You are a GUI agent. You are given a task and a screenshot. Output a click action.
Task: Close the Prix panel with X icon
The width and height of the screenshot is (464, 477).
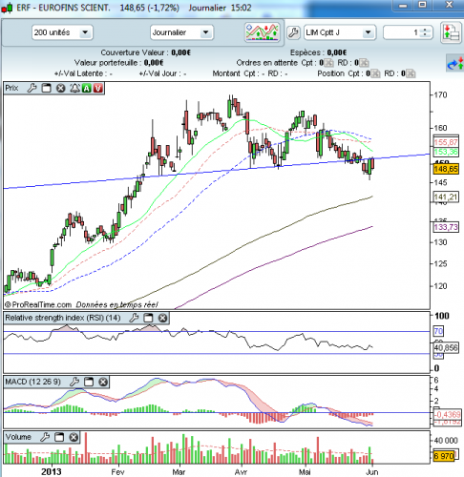pyautogui.click(x=60, y=88)
